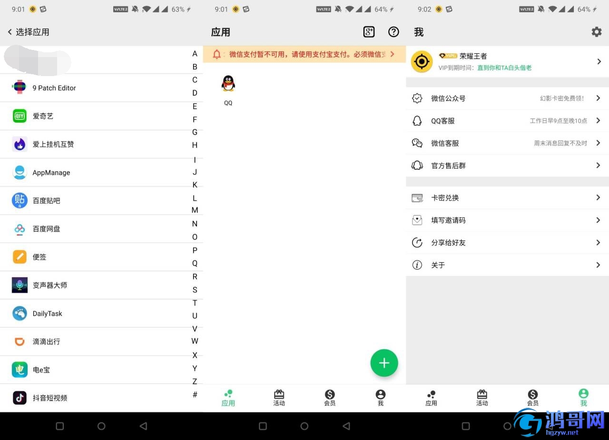Tap Android recents square in left screen
The image size is (609, 440).
pos(60,426)
